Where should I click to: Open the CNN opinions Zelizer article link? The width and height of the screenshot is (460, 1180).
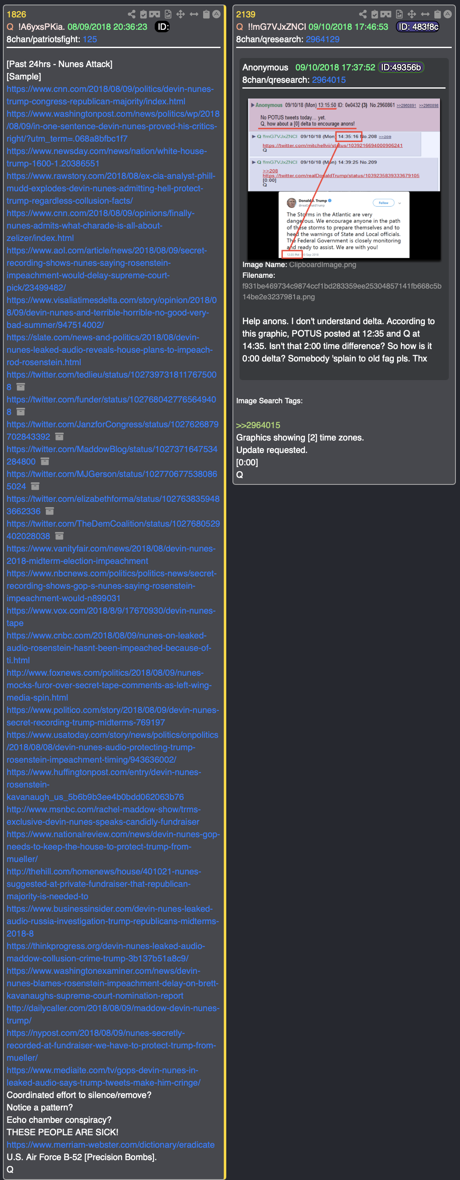tap(101, 225)
